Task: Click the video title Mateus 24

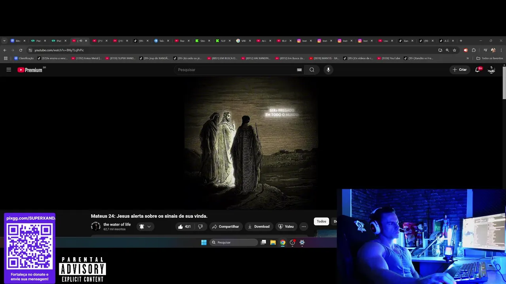Action: tap(149, 216)
